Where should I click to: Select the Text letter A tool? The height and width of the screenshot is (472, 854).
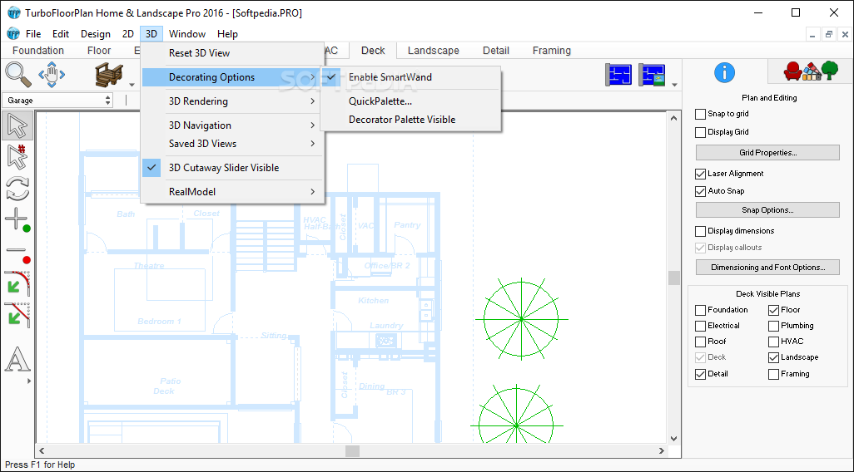(x=17, y=359)
